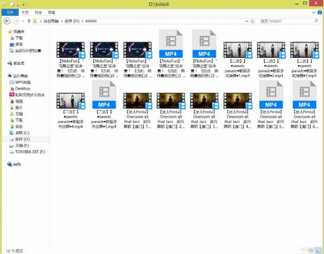Click the Forward navigation arrow
Screen dimensions: 324x254
point(16,21)
